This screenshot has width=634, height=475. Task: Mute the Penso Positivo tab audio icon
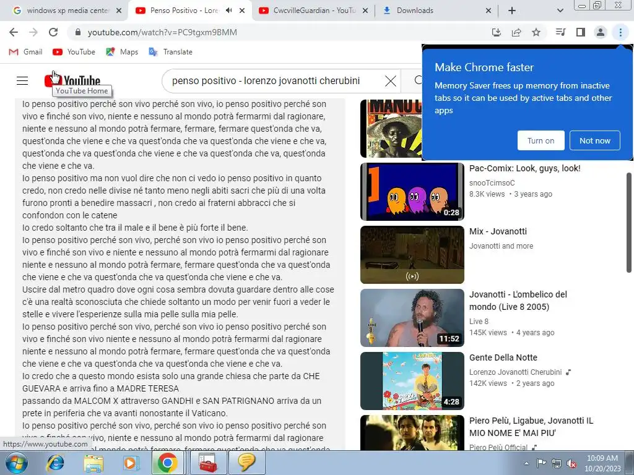(229, 11)
